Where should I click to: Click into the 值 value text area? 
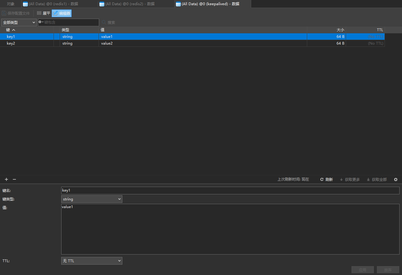(230, 229)
